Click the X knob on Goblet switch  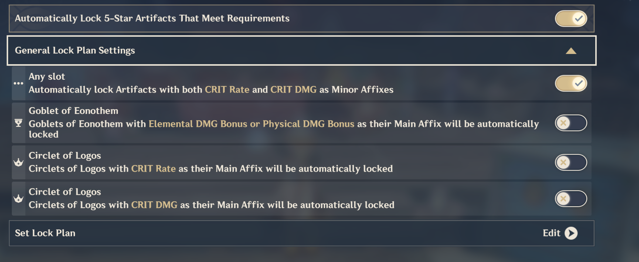563,123
